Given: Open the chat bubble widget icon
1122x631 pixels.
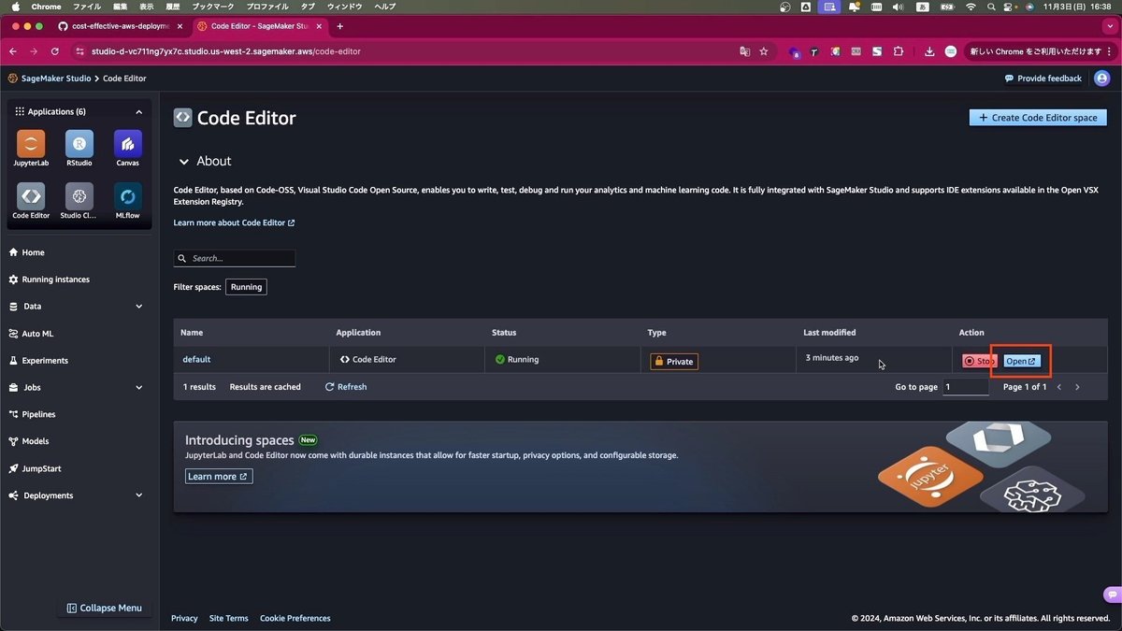Looking at the screenshot, I should pos(1112,595).
